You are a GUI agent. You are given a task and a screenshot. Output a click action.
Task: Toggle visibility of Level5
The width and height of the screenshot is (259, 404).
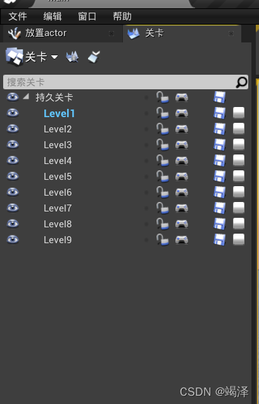[x=13, y=176]
